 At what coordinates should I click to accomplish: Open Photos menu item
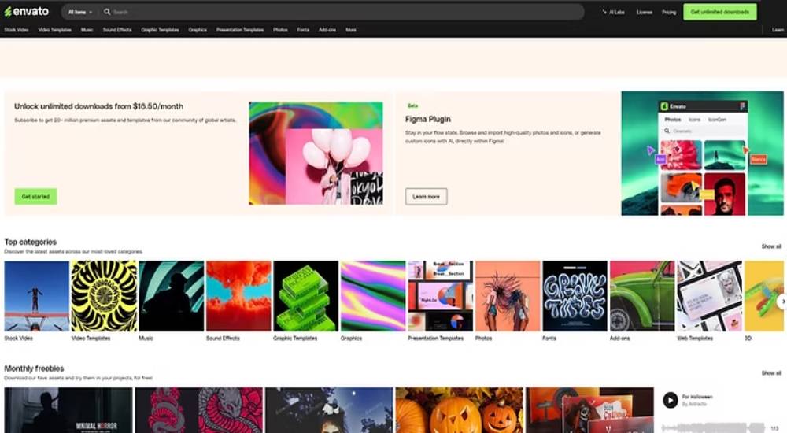click(x=281, y=30)
